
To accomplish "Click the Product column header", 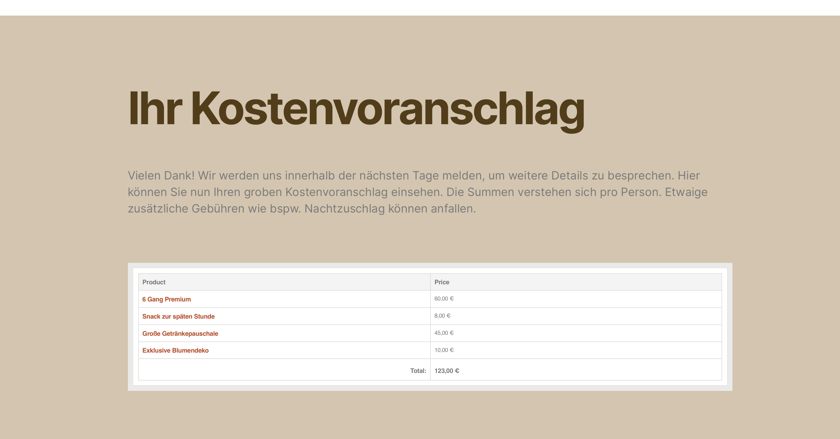I will [284, 282].
